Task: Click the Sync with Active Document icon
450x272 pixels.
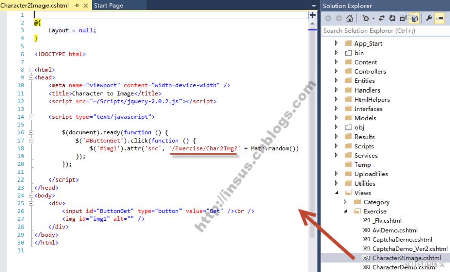Action: 381,18
